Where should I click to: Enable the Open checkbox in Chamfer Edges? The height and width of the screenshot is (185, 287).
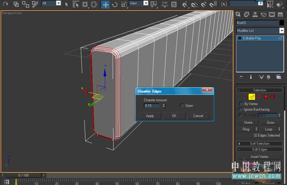[182, 105]
